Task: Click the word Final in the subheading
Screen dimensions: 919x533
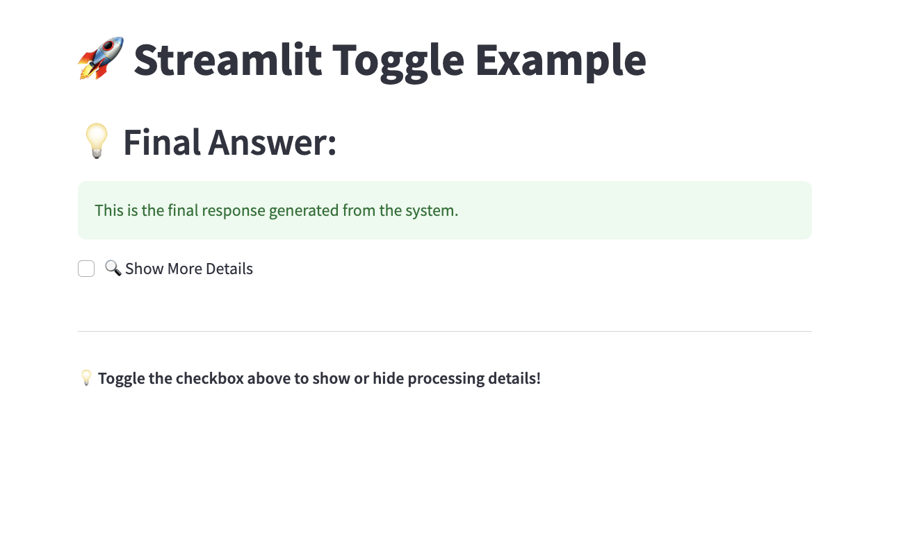Action: pos(162,142)
